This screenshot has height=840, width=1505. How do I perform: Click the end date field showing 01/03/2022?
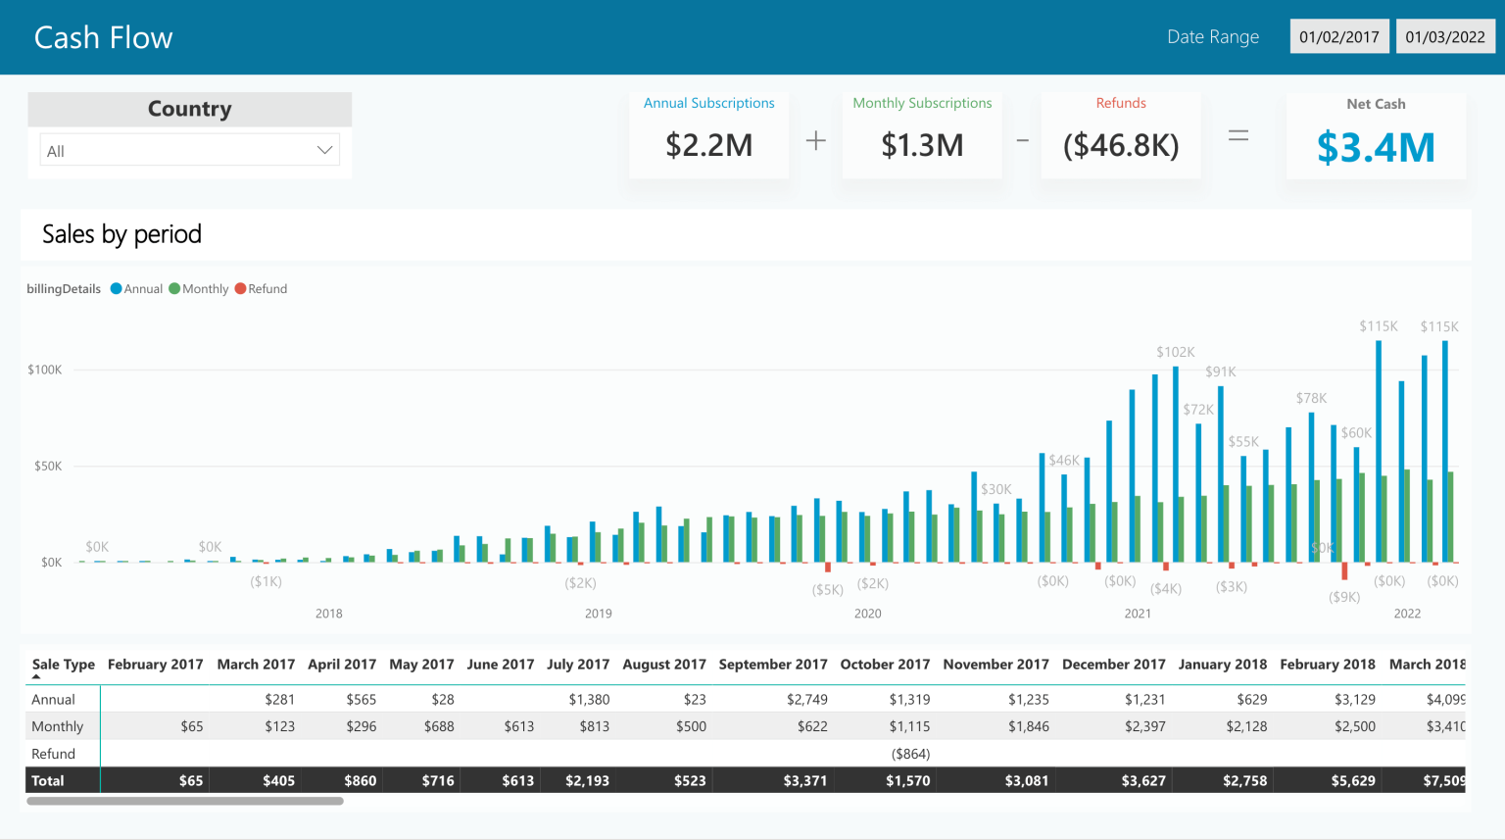coord(1445,35)
